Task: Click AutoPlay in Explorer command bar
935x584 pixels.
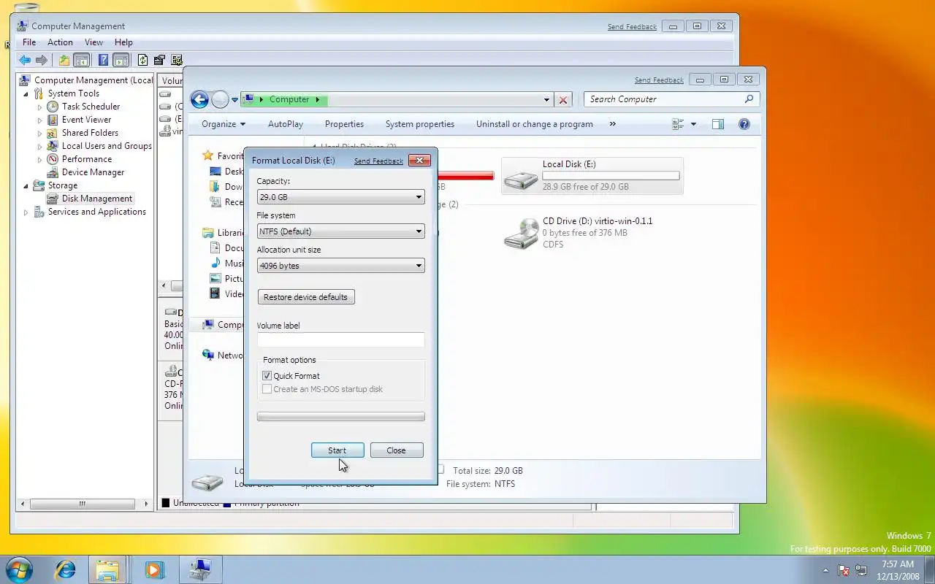Action: pyautogui.click(x=286, y=124)
